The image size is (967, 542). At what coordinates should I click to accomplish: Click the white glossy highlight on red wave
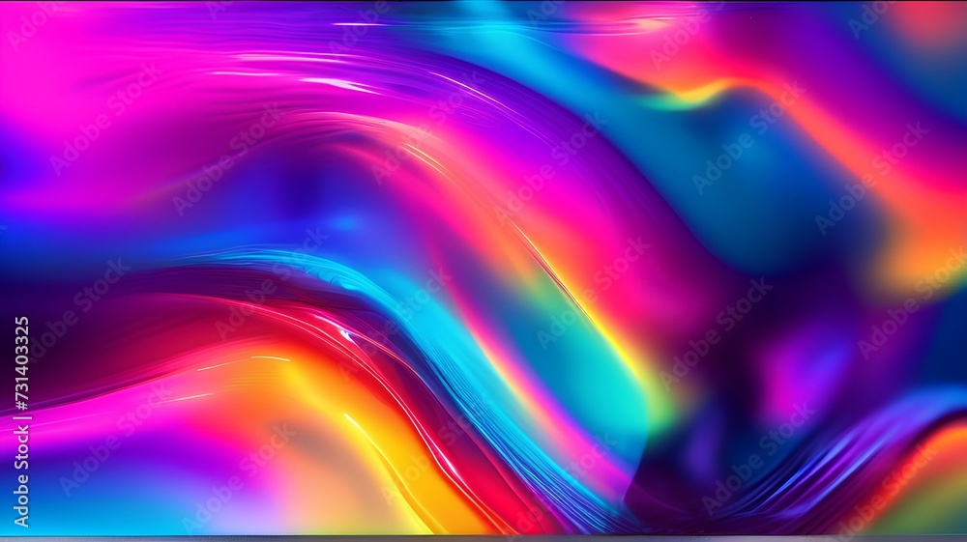click(347, 335)
